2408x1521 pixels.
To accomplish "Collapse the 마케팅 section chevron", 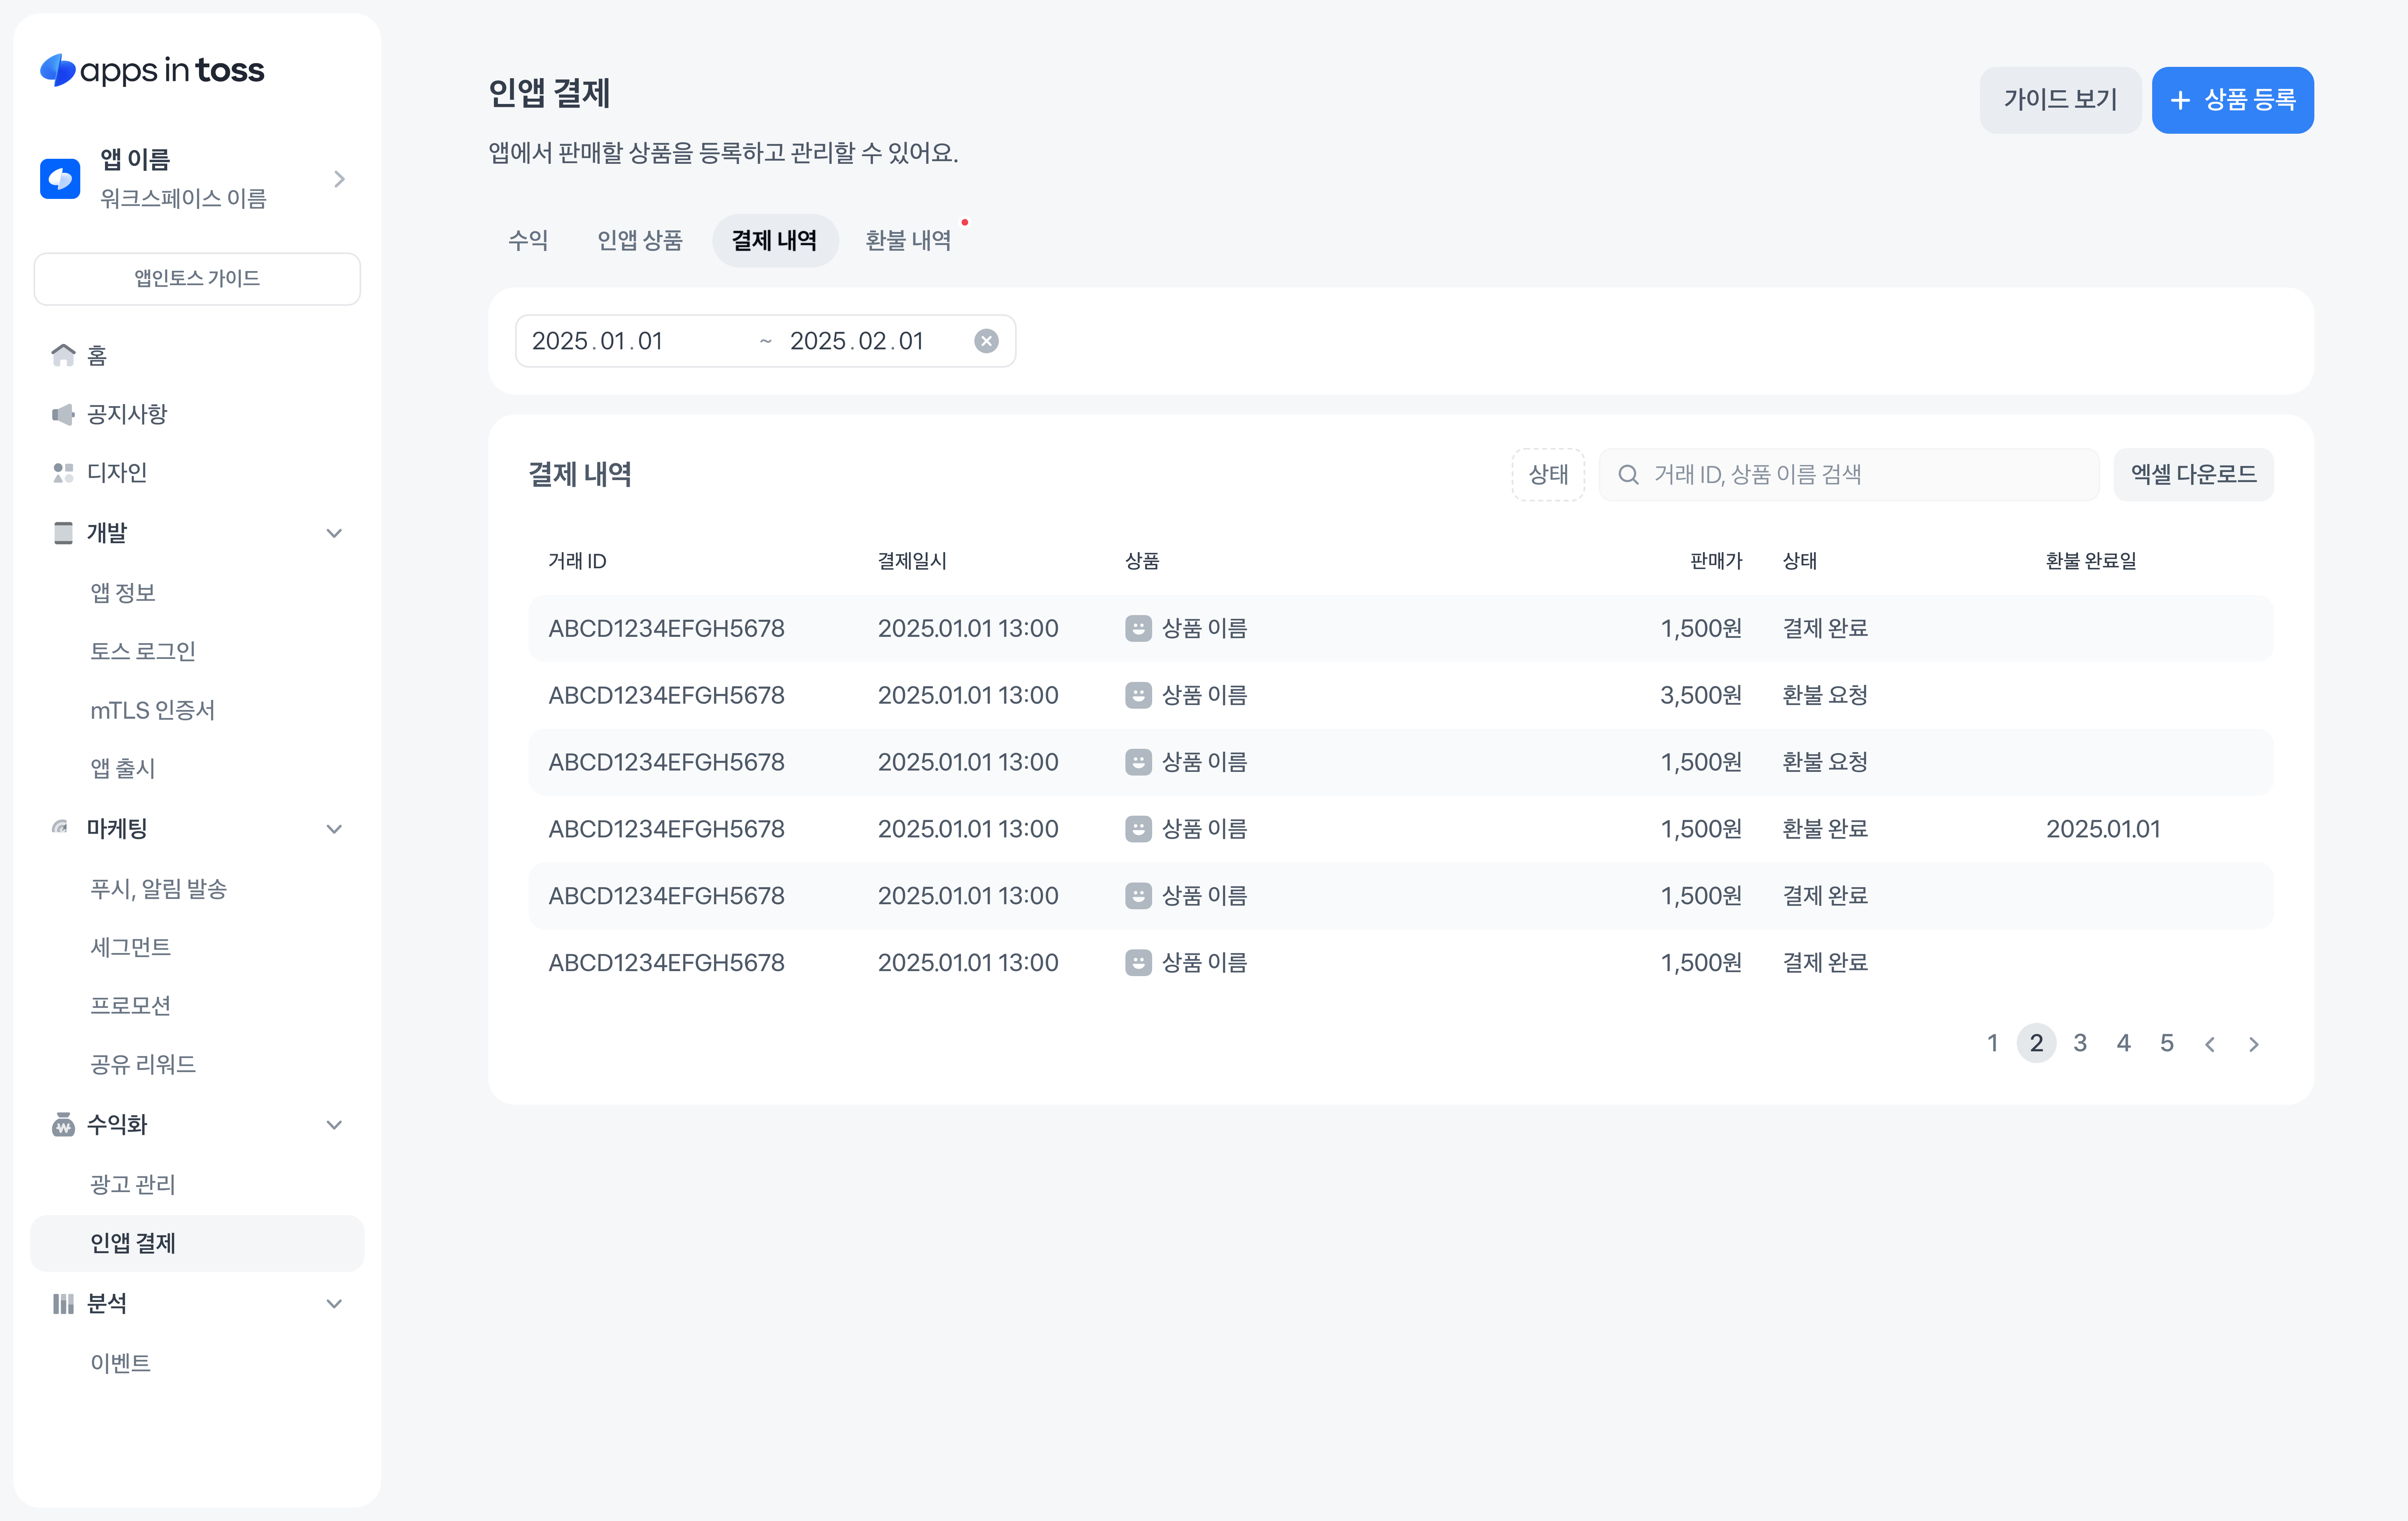I will click(334, 829).
